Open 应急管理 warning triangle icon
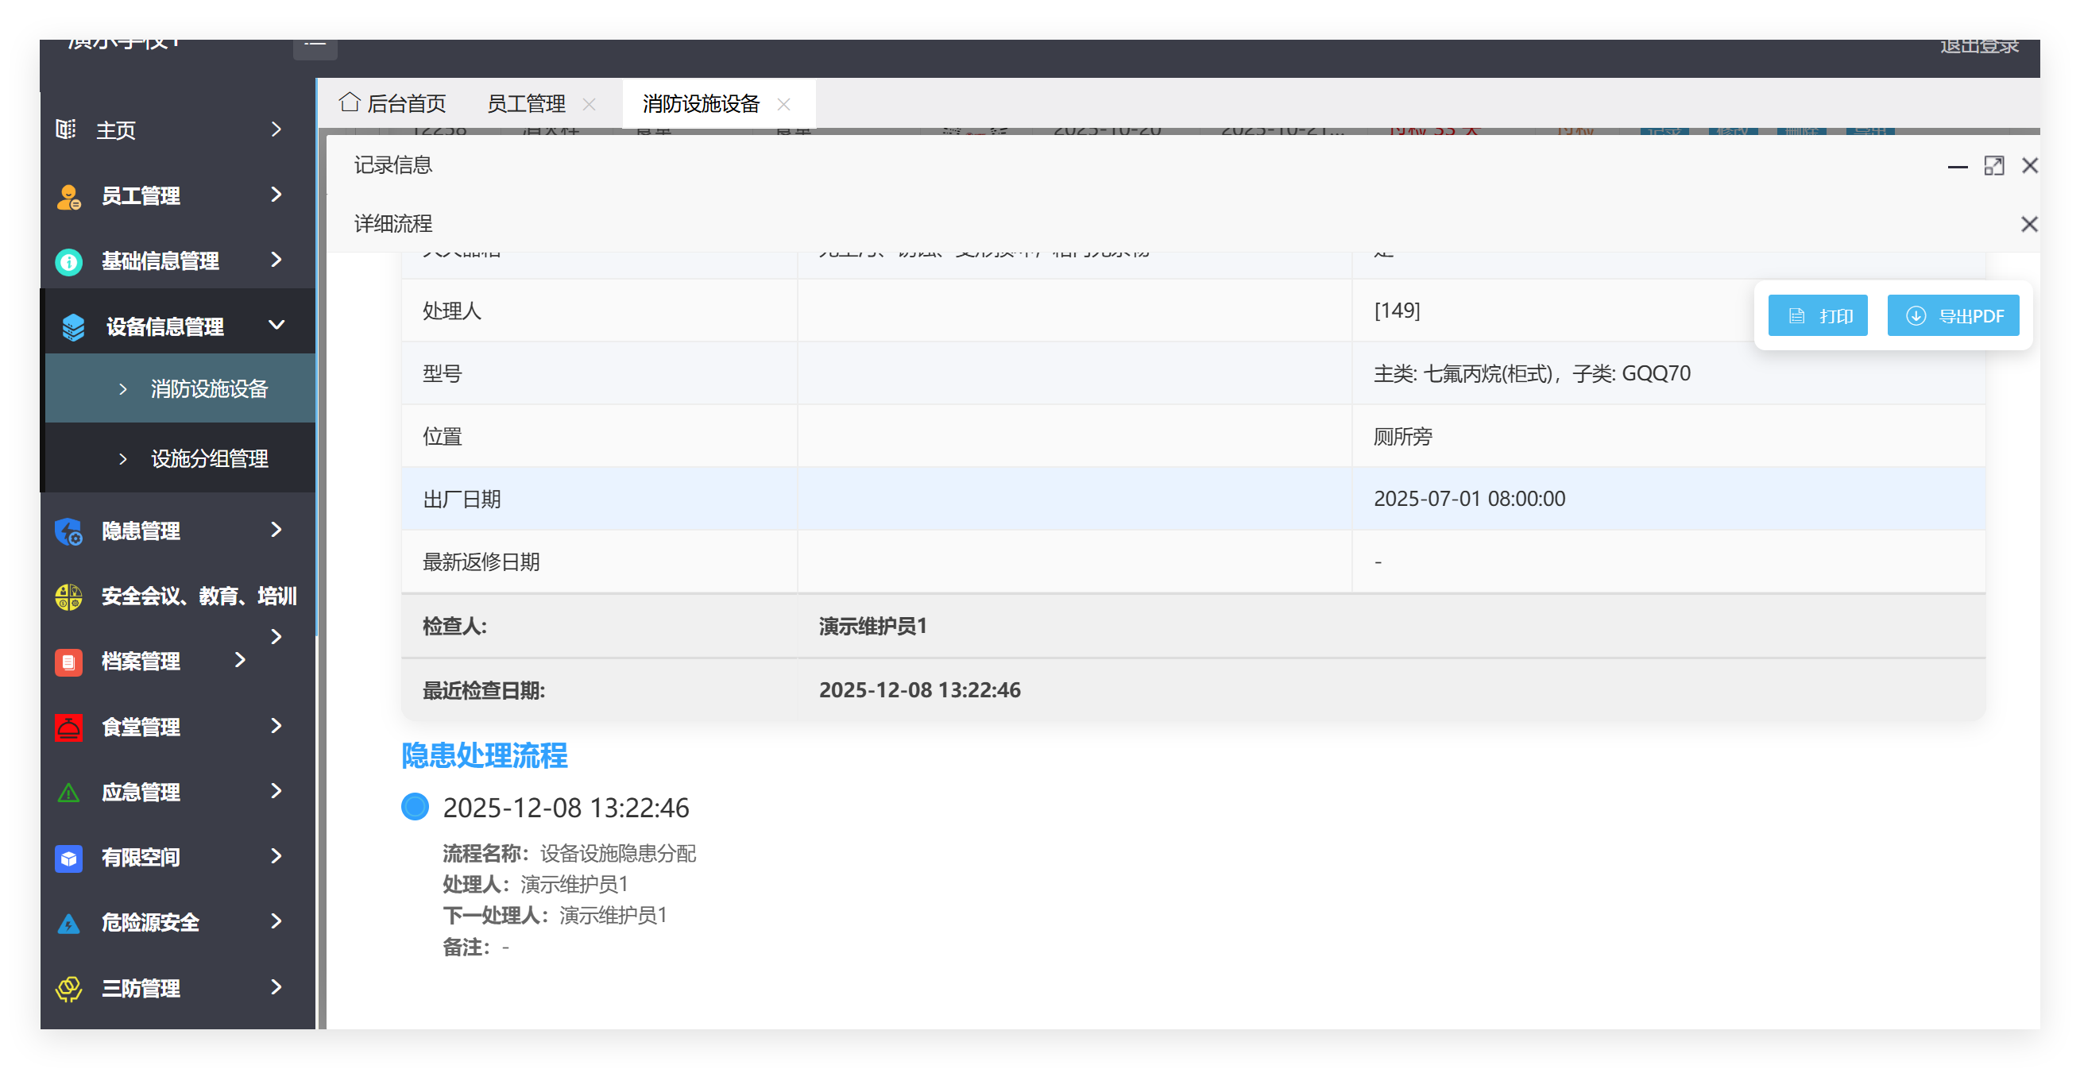The image size is (2080, 1069). point(68,792)
